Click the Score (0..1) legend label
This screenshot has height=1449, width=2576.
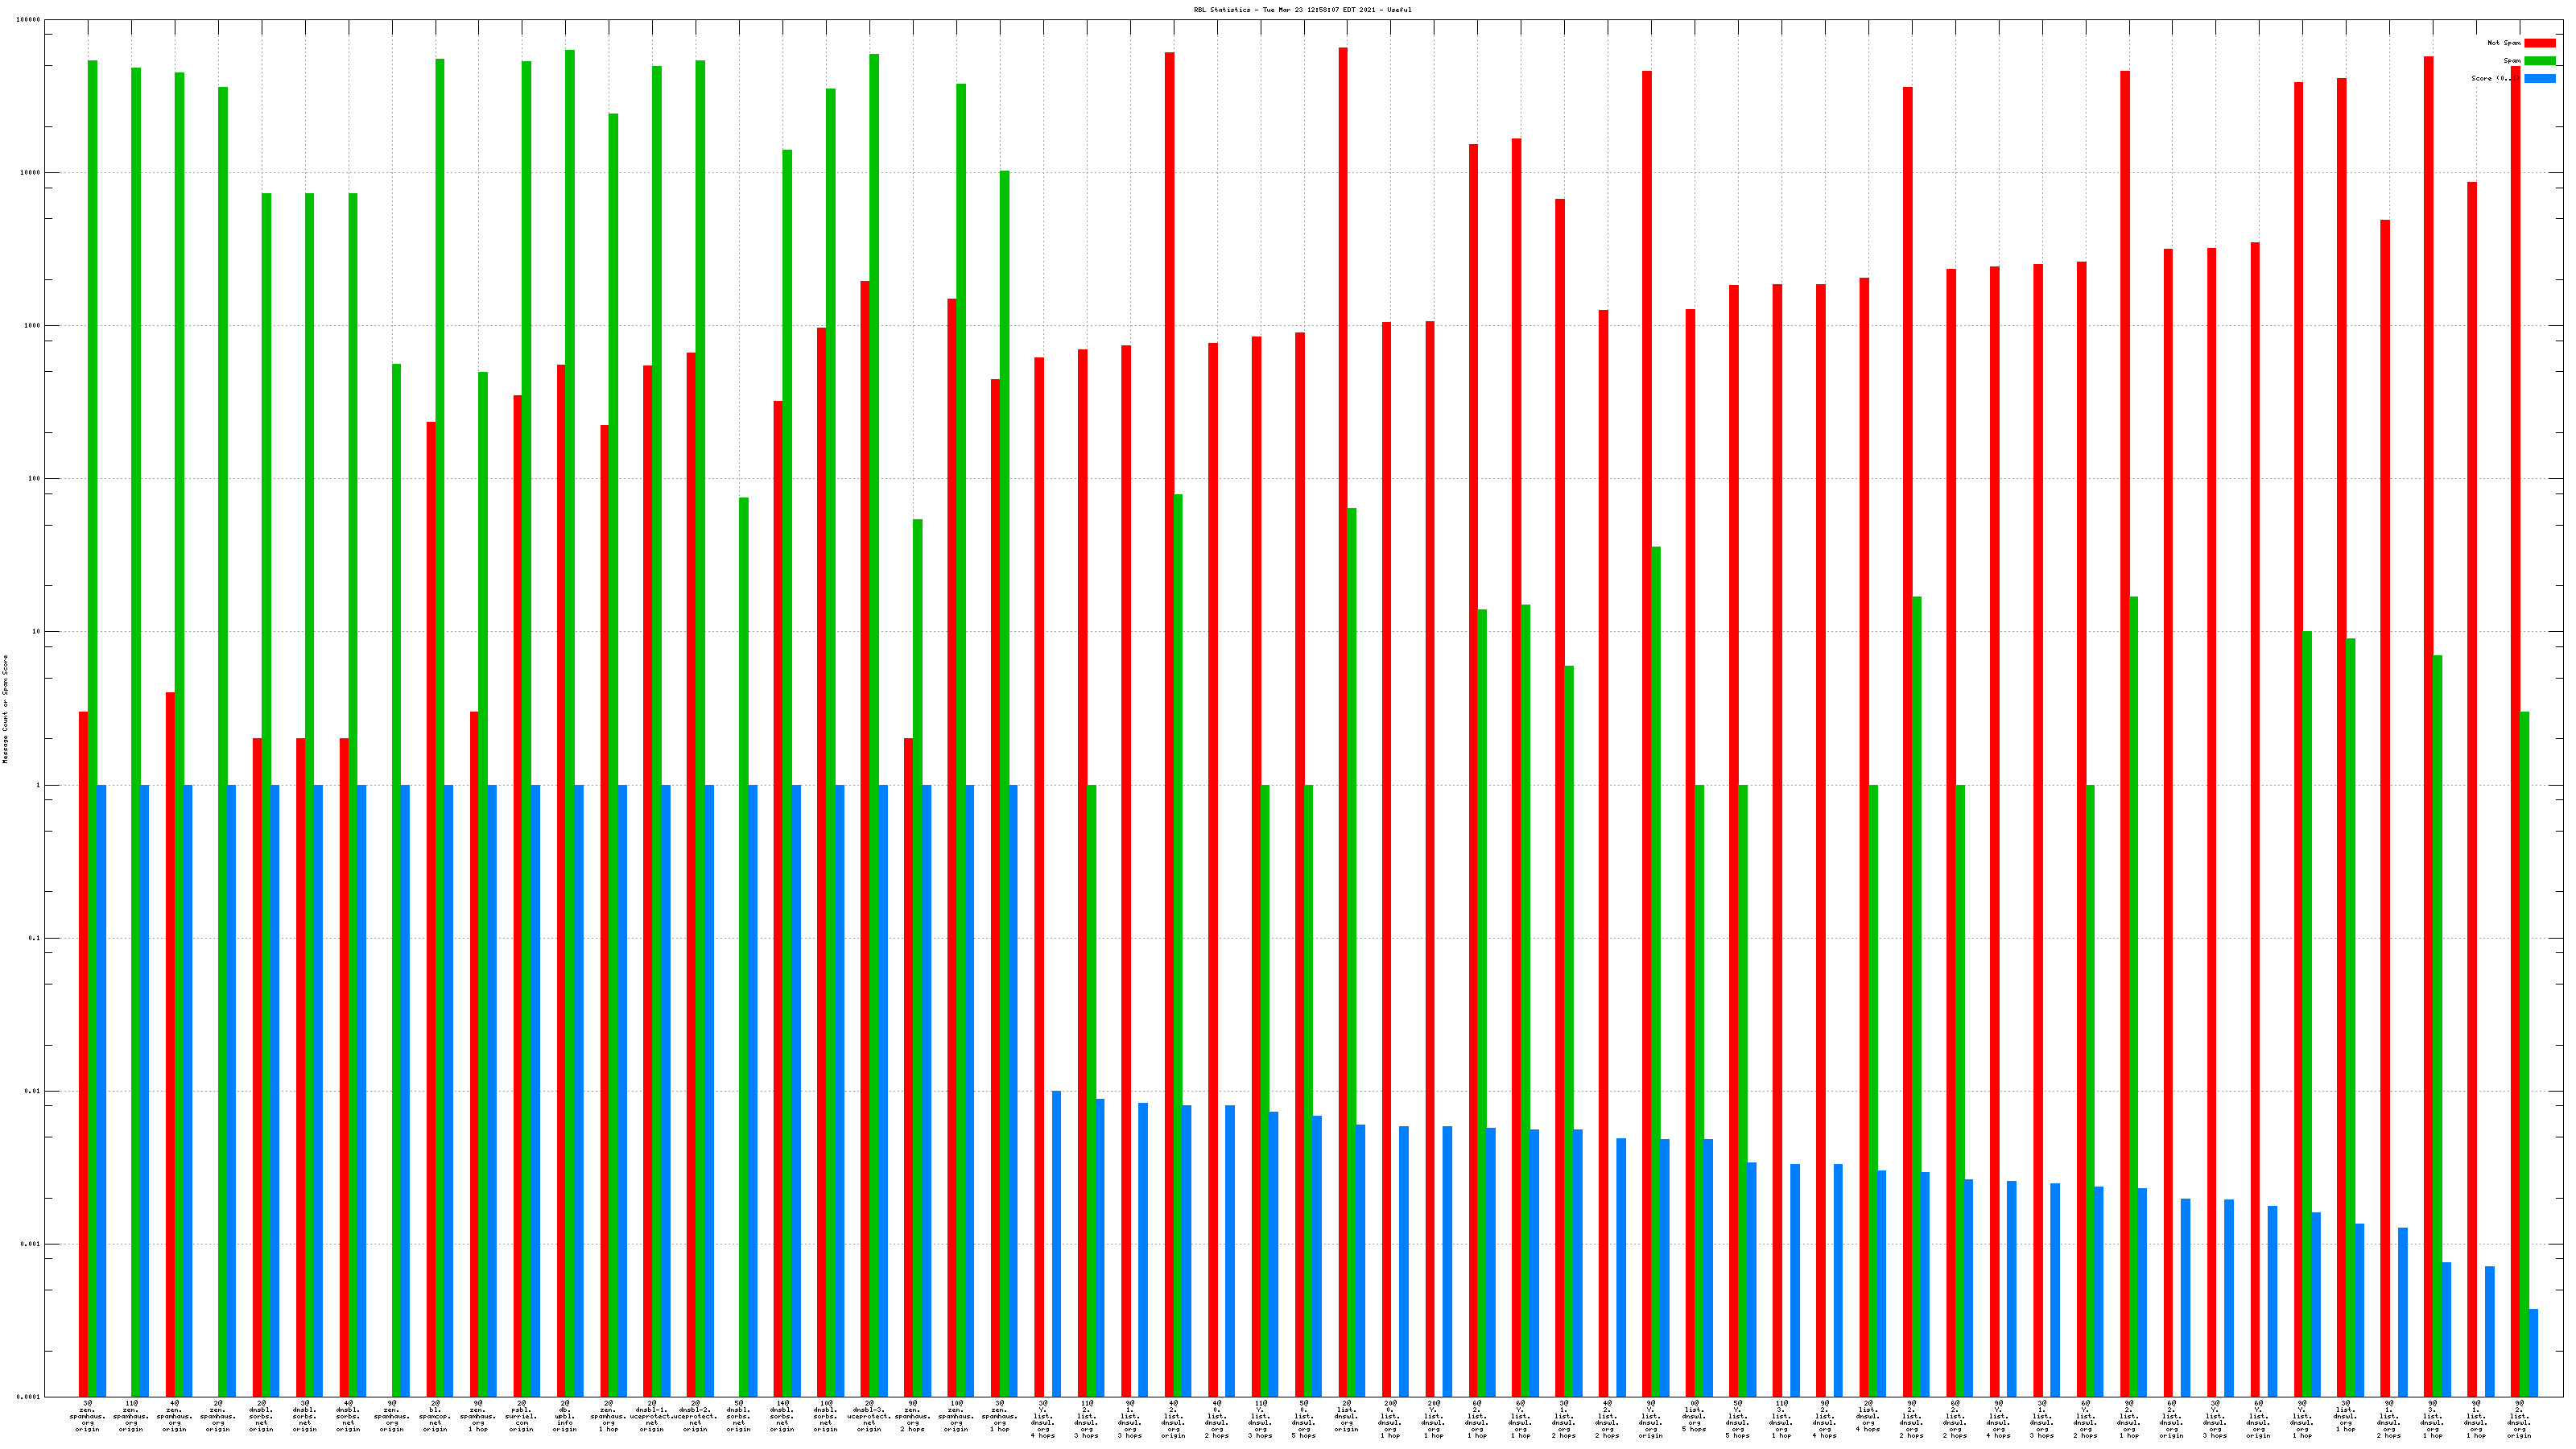[x=2494, y=79]
